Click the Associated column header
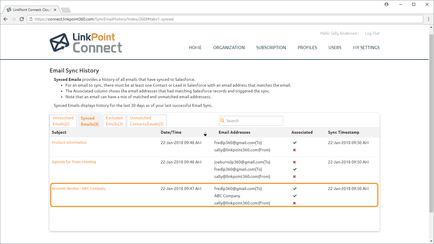The width and height of the screenshot is (434, 244). tap(302, 132)
